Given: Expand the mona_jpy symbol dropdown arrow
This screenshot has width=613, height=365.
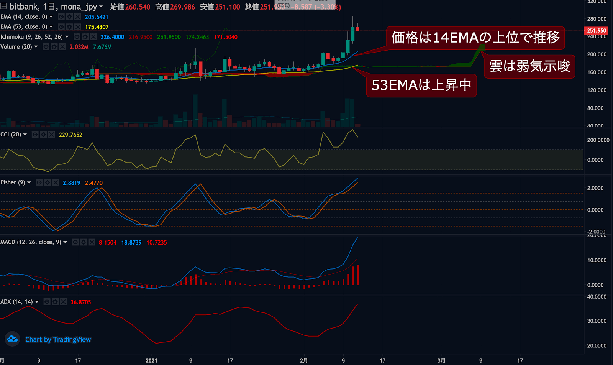Looking at the screenshot, I should coord(101,7).
